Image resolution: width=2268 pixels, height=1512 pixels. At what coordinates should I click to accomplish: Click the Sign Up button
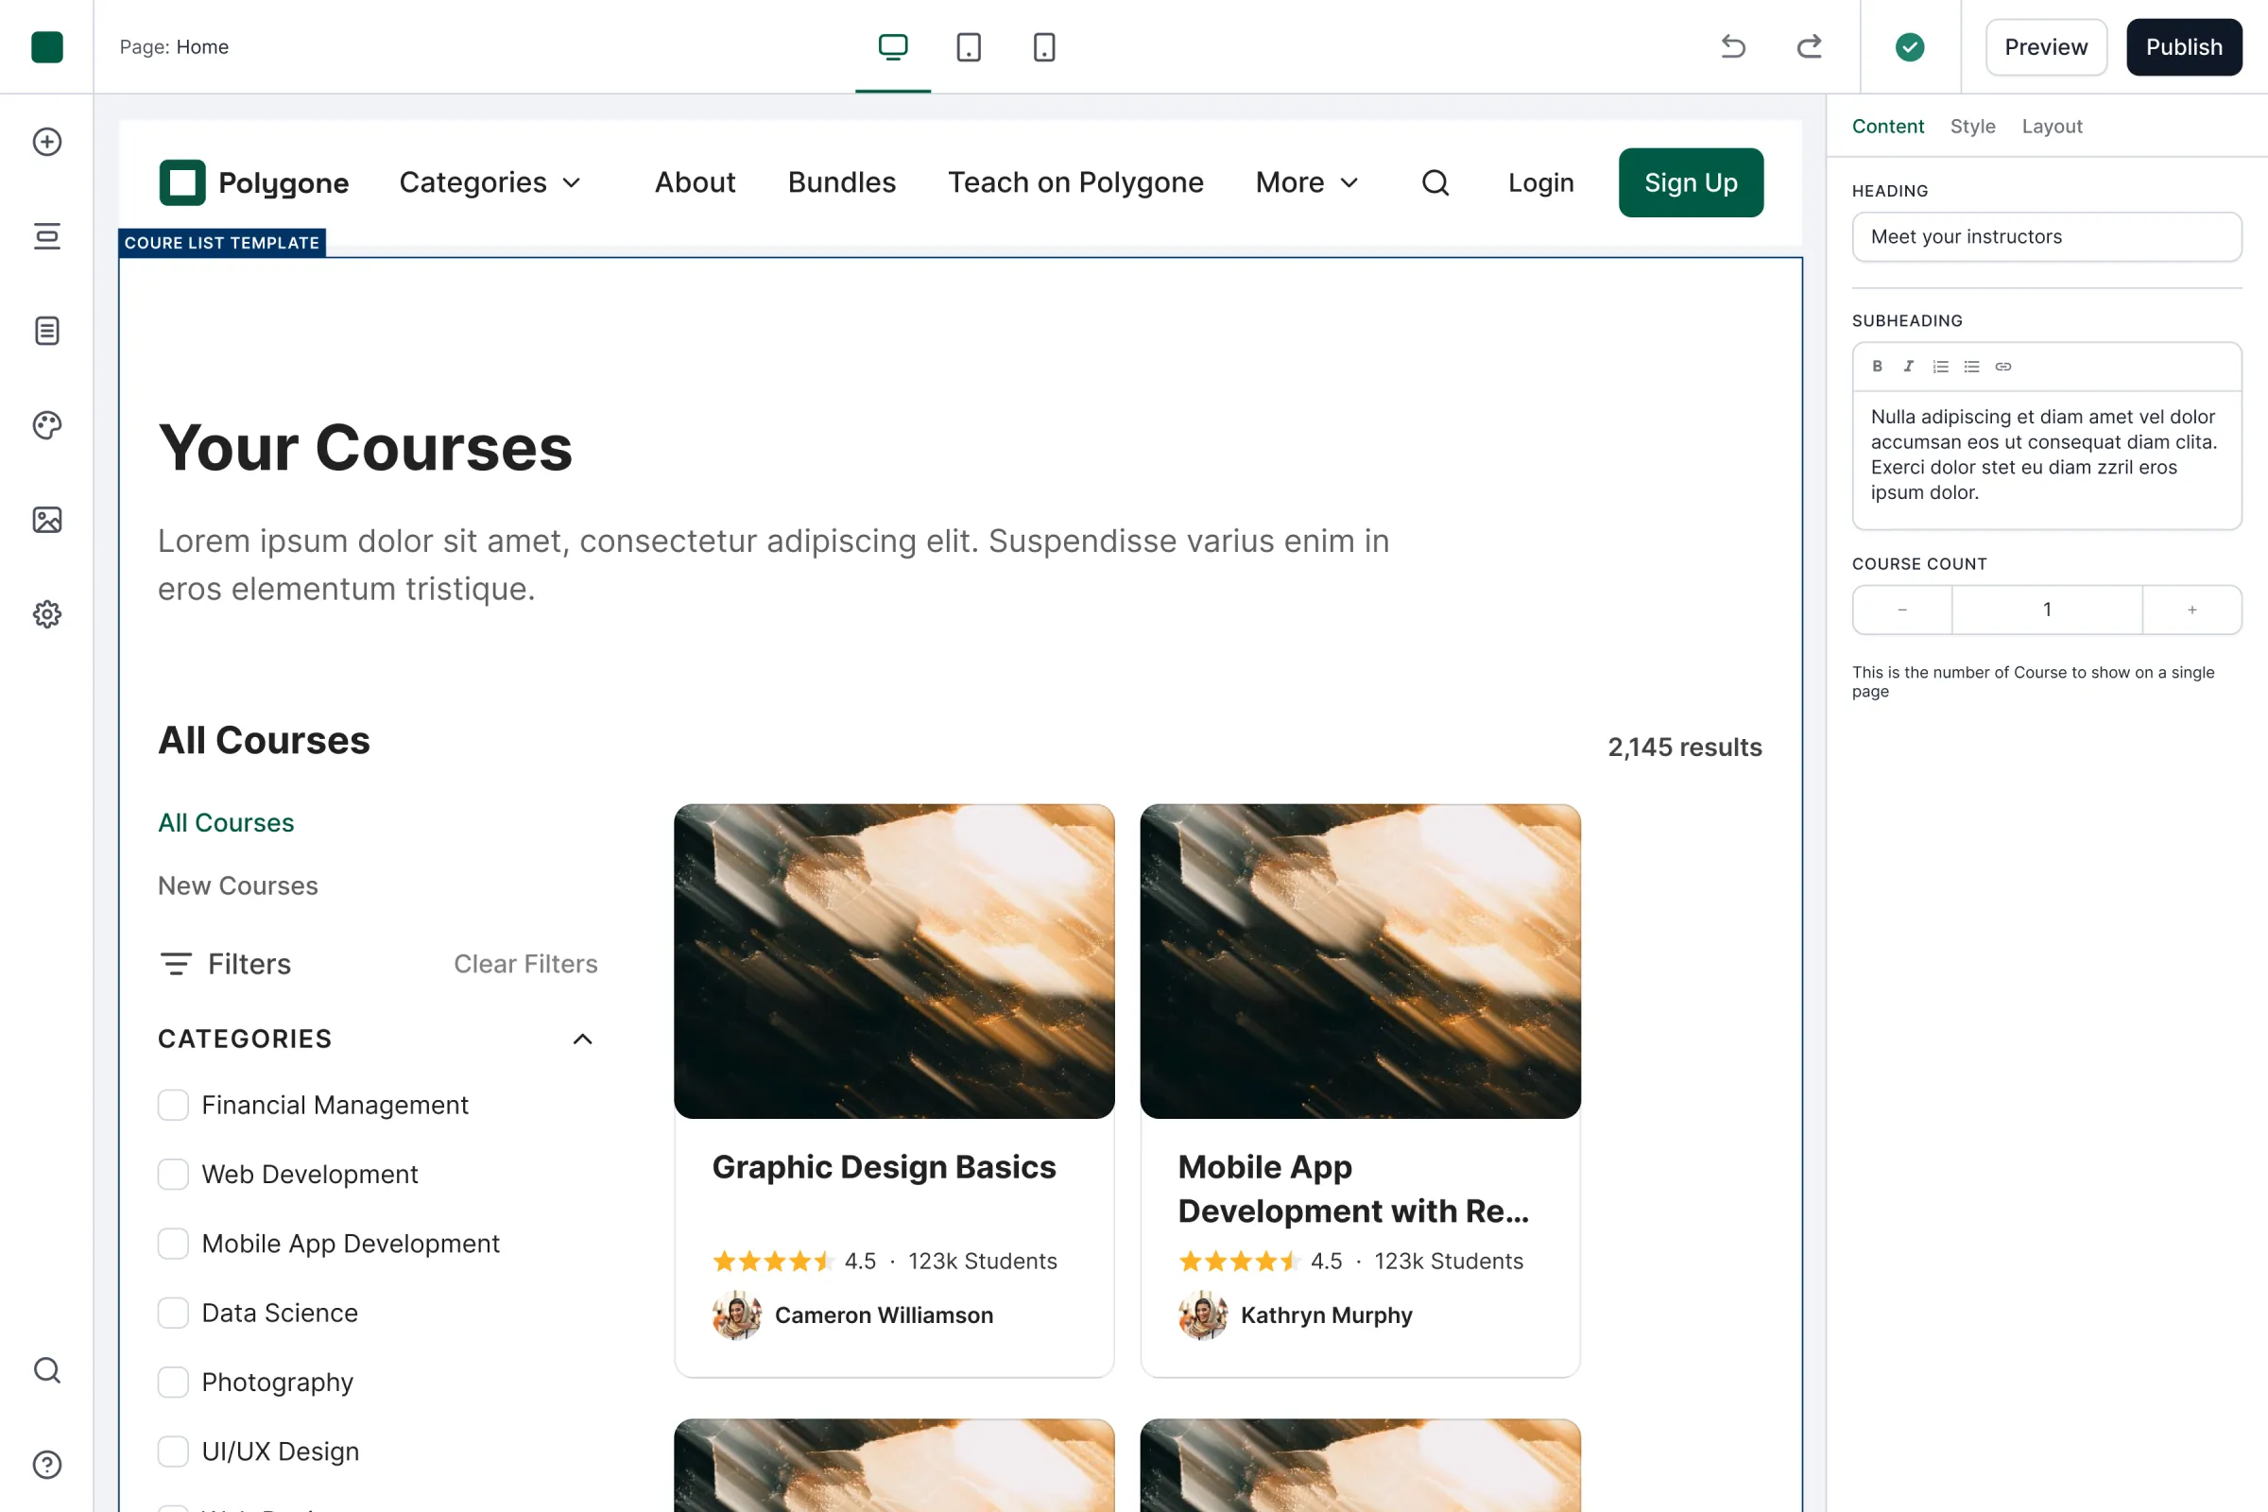click(x=1691, y=182)
